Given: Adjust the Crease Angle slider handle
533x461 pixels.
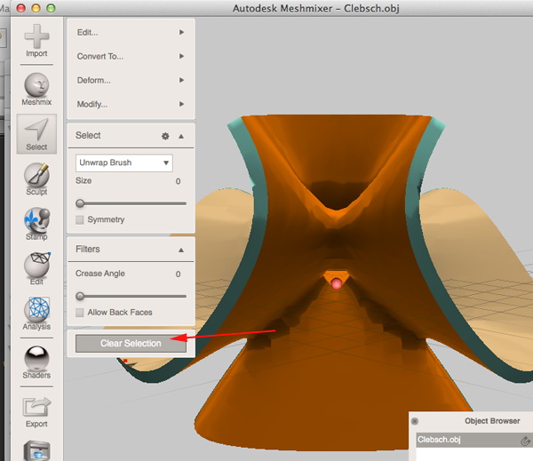Looking at the screenshot, I should pyautogui.click(x=80, y=296).
